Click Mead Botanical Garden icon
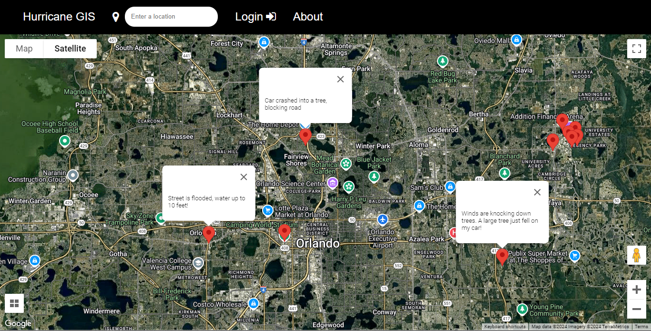 [346, 164]
